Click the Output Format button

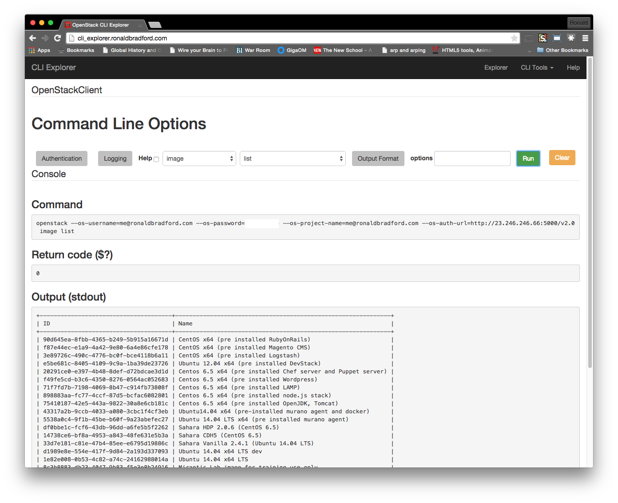pyautogui.click(x=378, y=158)
